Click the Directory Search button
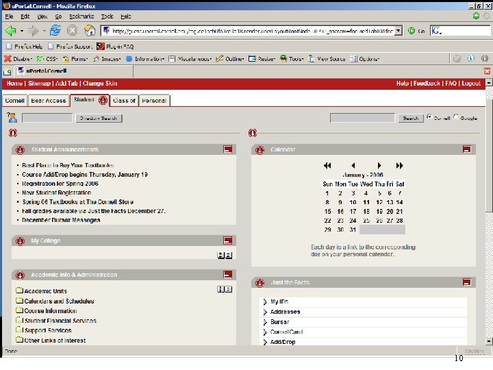The image size is (493, 370). pos(99,119)
